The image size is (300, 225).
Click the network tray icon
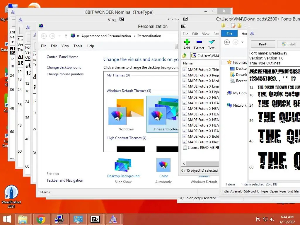265,219
